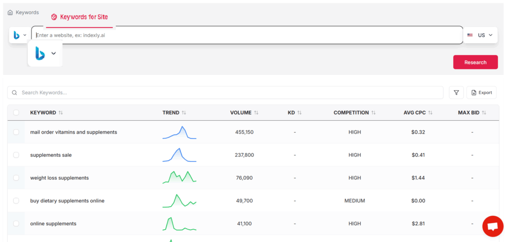Click the enlarged Bing logo dropdown popup
The image size is (505, 242).
[45, 53]
